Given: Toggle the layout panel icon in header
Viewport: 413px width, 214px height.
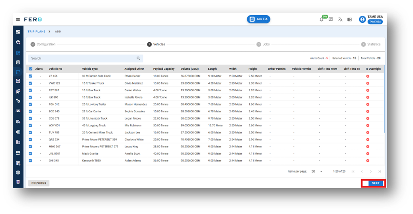Looking at the screenshot, I should [350, 20].
